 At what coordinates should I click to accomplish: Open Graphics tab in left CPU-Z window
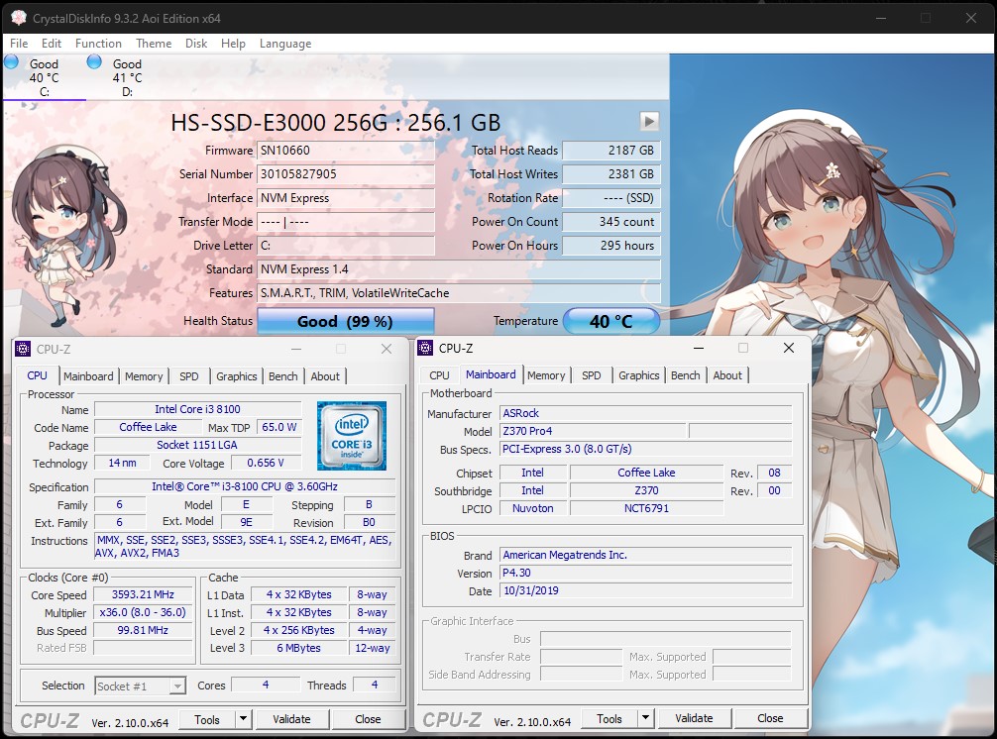(237, 376)
